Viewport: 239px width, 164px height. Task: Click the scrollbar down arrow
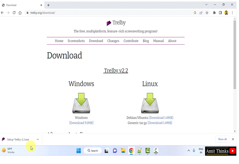click(235, 131)
